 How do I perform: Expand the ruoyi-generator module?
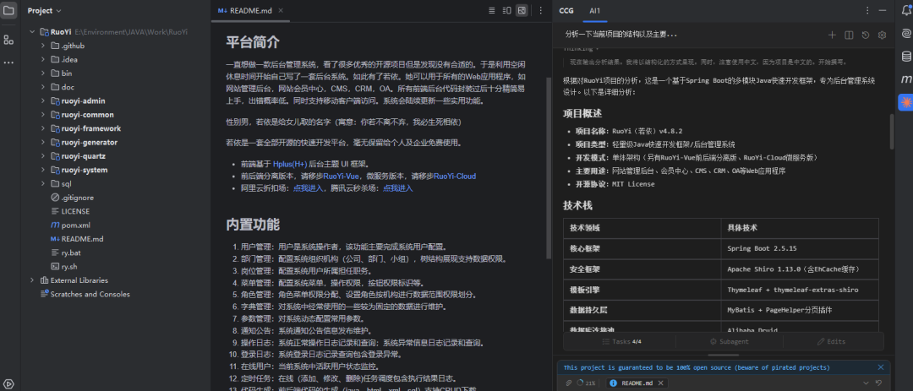click(43, 143)
